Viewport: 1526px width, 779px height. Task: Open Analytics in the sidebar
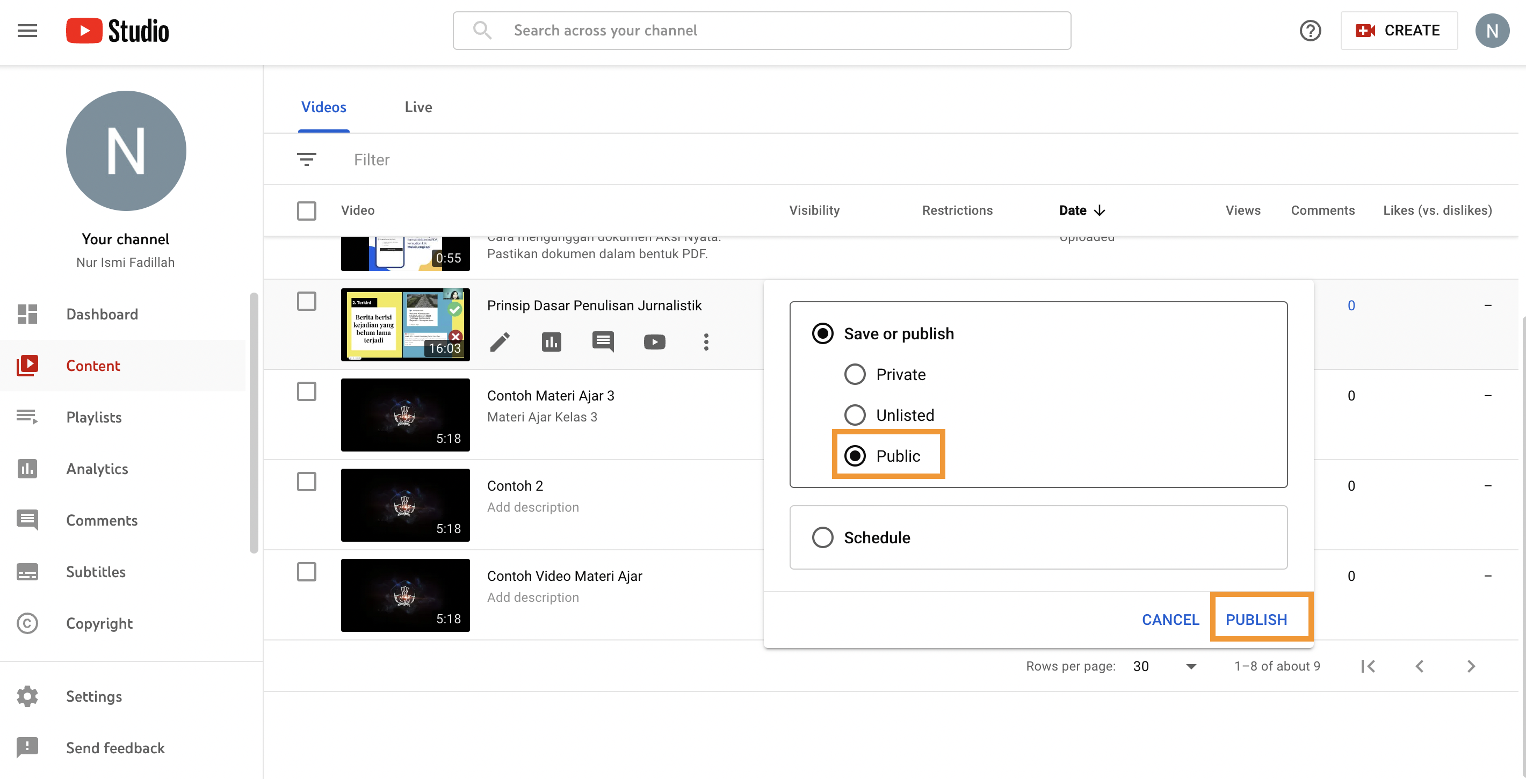point(97,468)
